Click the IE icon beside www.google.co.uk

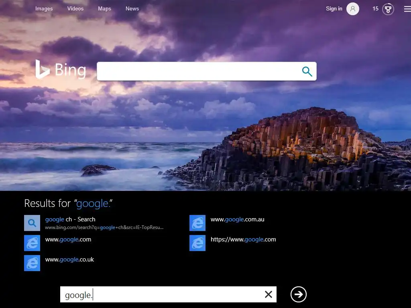(x=32, y=263)
